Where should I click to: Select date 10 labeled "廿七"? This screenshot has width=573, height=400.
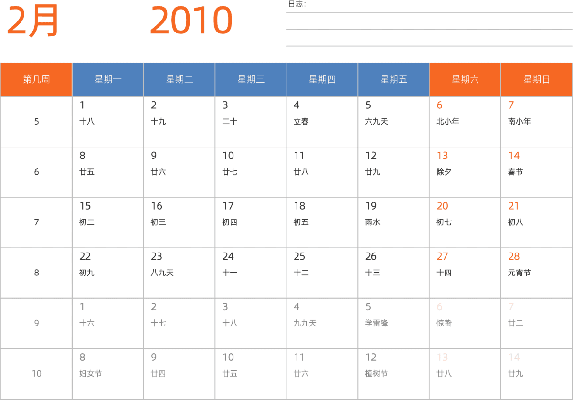point(251,172)
